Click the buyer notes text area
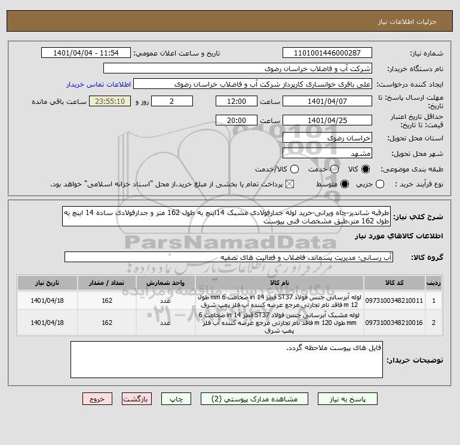 tap(226, 360)
